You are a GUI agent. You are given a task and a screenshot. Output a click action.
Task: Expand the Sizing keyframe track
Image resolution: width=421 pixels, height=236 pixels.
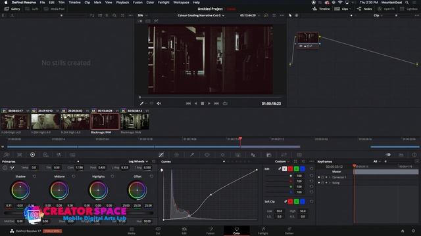[x=330, y=183]
